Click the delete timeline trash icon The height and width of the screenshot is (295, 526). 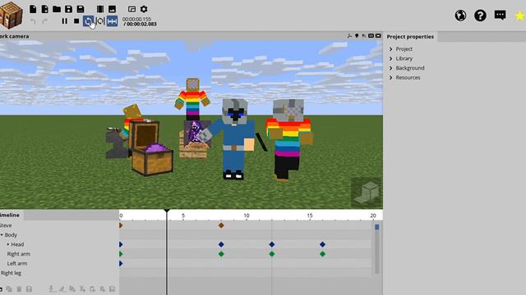click(x=19, y=289)
